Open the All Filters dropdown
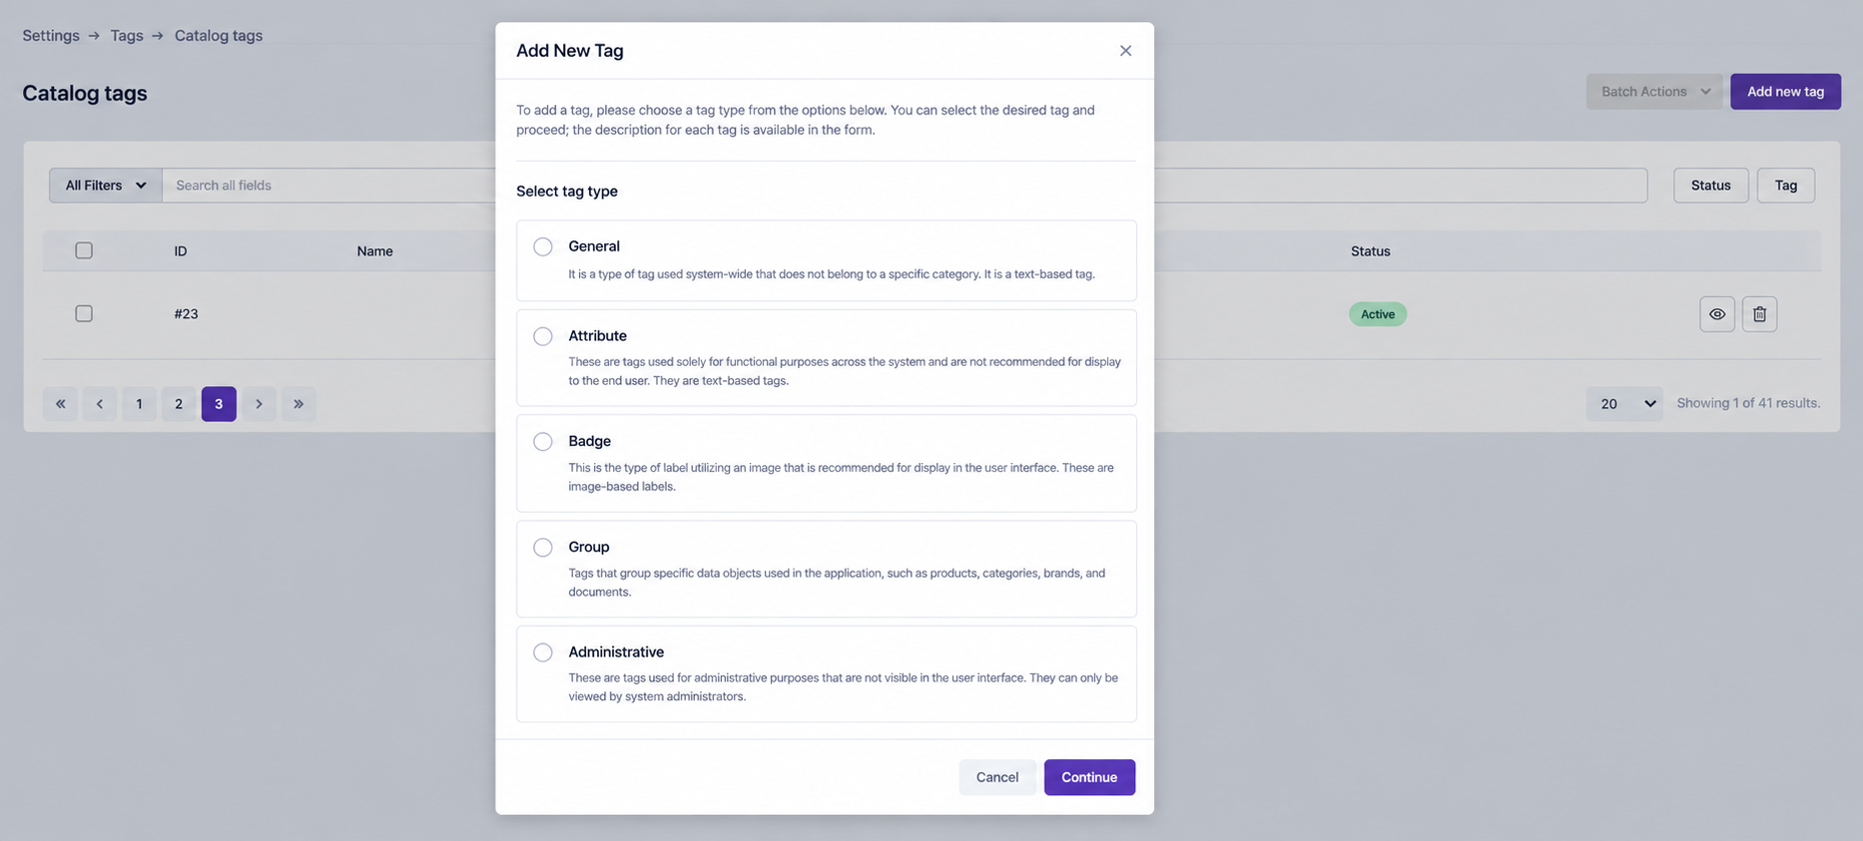Viewport: 1863px width, 841px height. pyautogui.click(x=106, y=186)
